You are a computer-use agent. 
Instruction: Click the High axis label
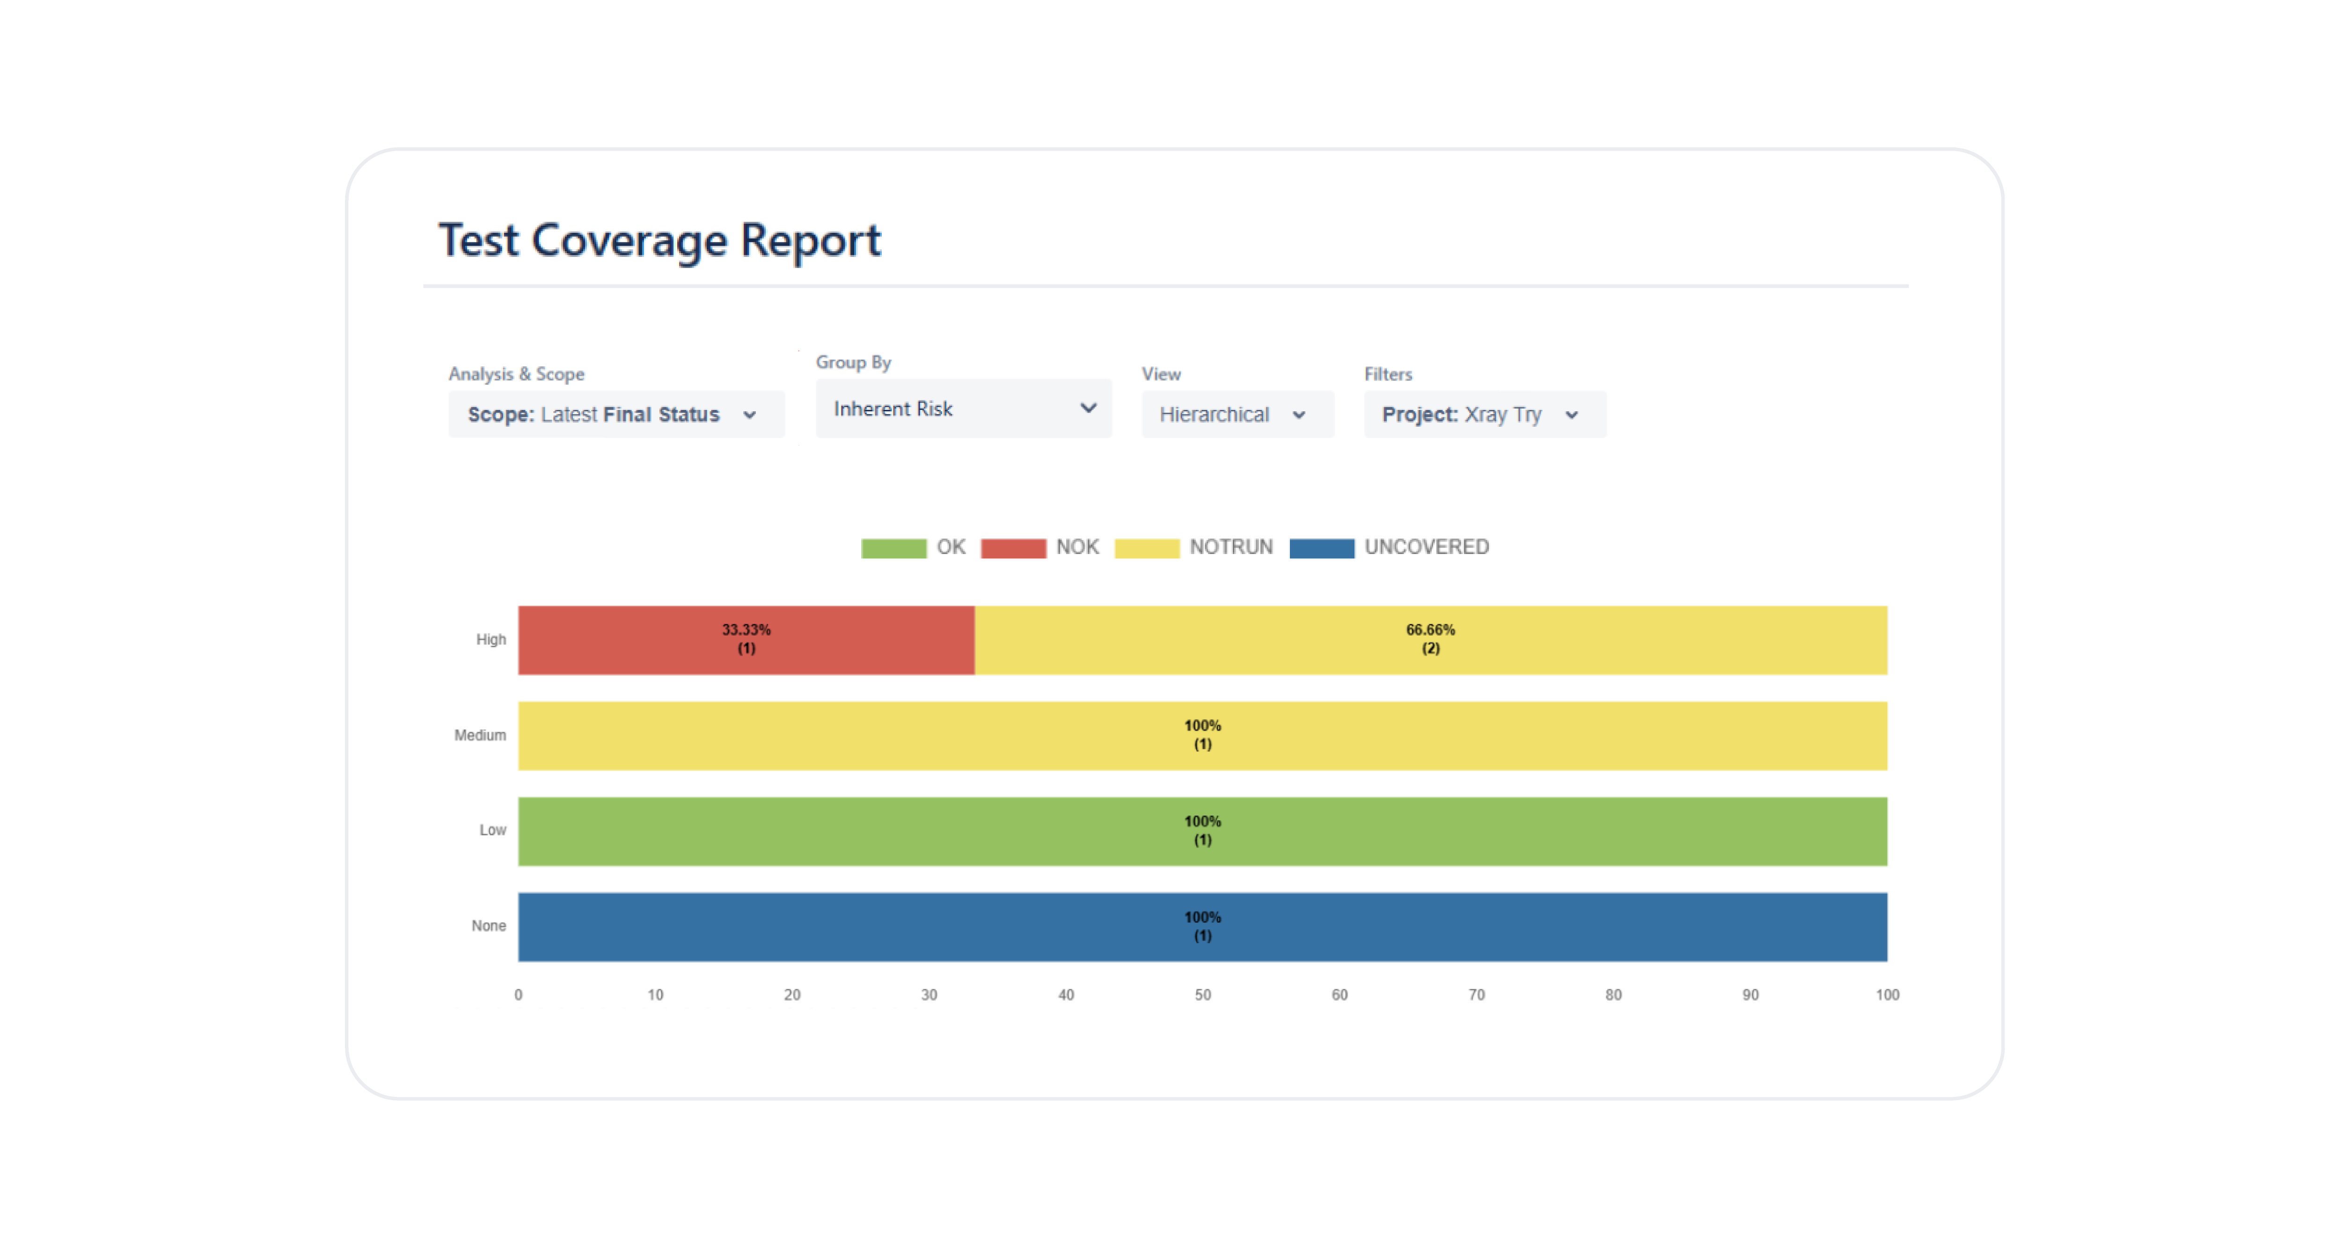491,640
